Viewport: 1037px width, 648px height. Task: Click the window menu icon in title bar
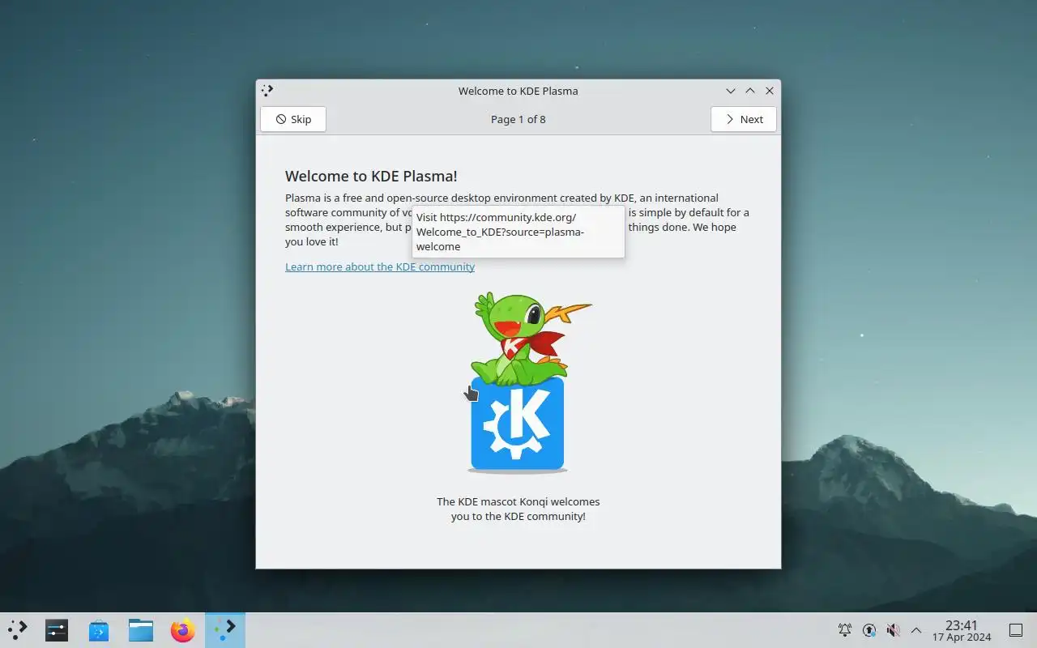coord(267,91)
